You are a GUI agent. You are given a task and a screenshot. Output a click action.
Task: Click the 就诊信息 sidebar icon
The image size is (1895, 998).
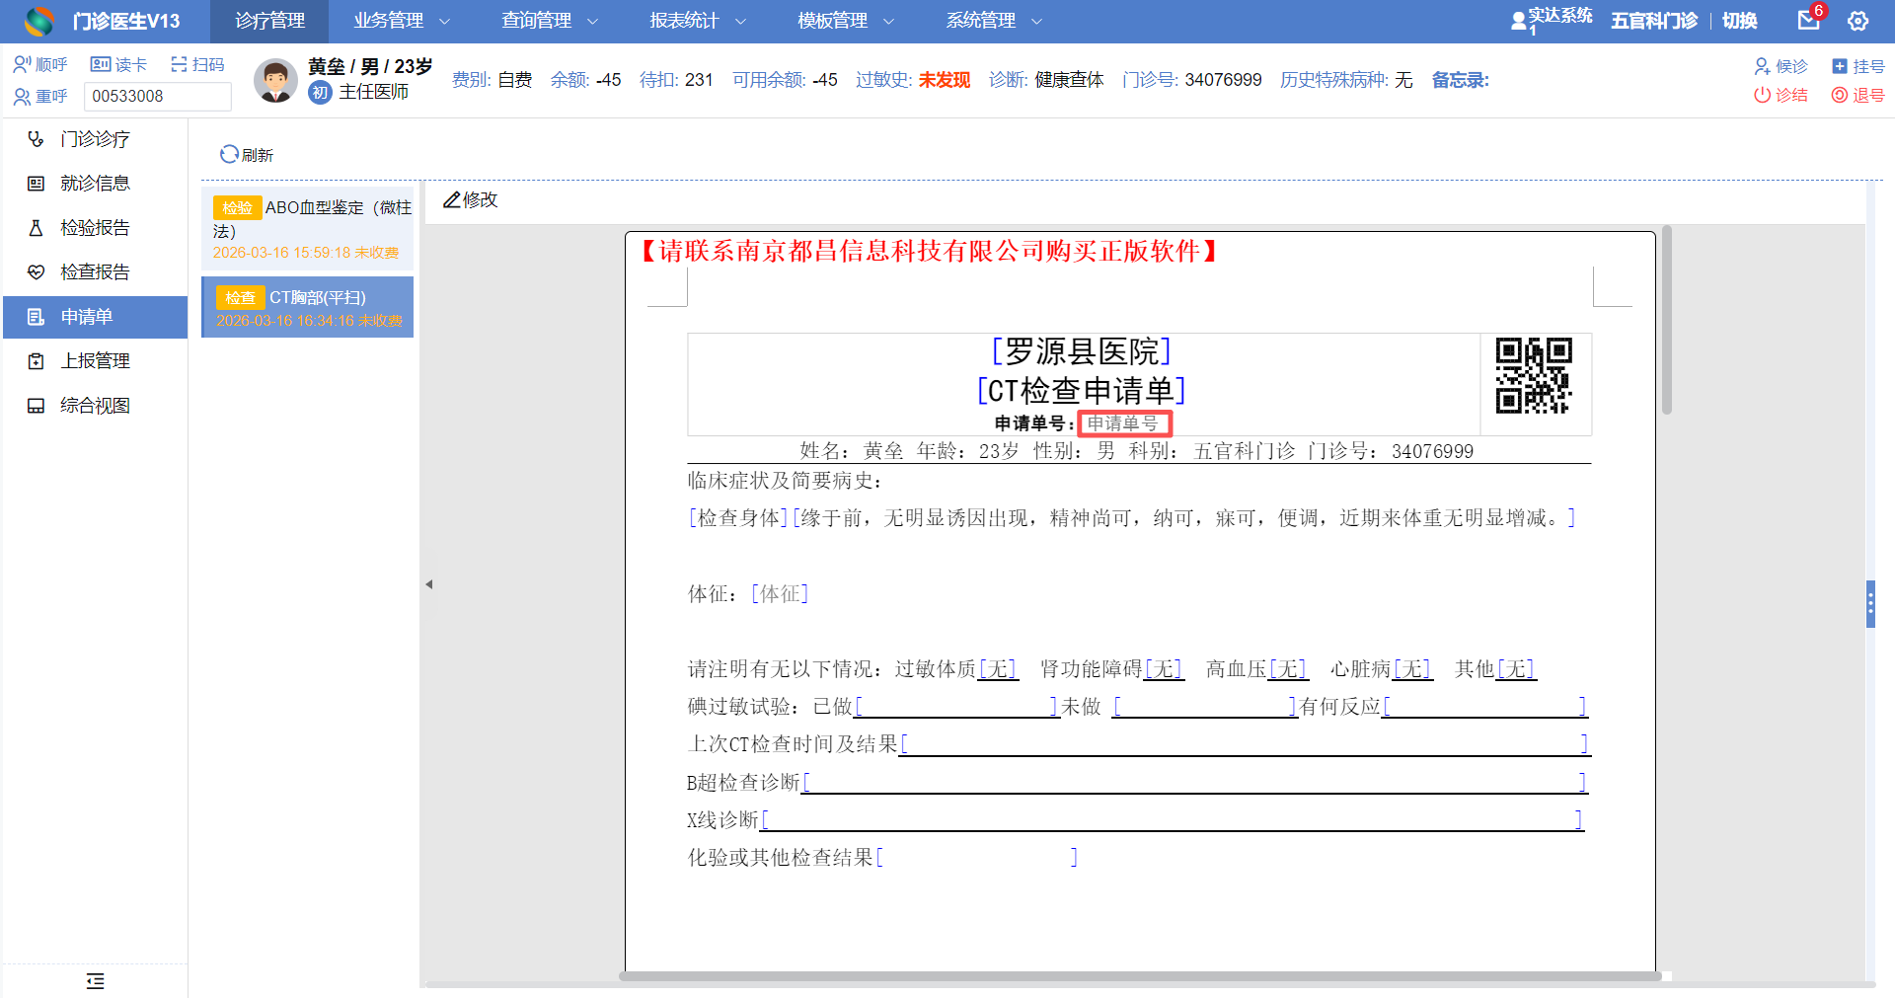coord(37,184)
